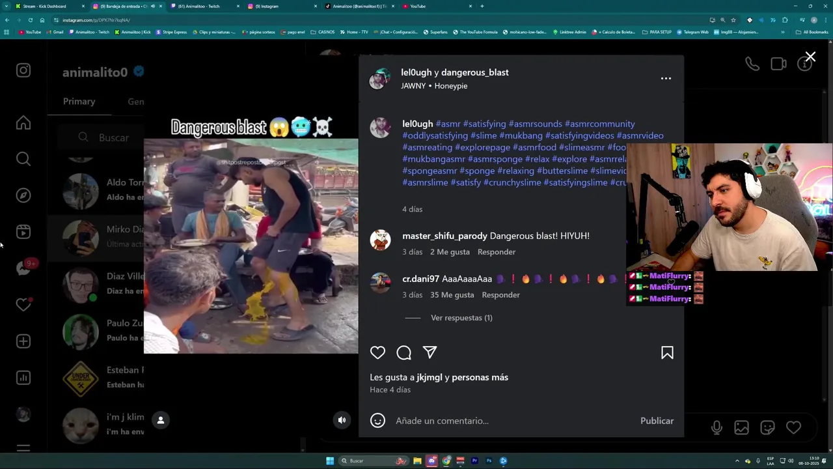Open the Instagram sidebar hamburger menu
The width and height of the screenshot is (833, 469).
point(23,448)
